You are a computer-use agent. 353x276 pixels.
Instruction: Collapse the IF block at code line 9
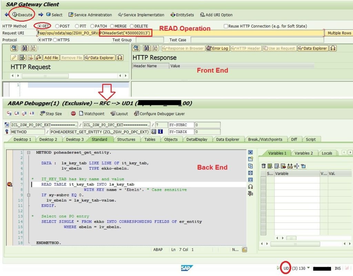29,195
